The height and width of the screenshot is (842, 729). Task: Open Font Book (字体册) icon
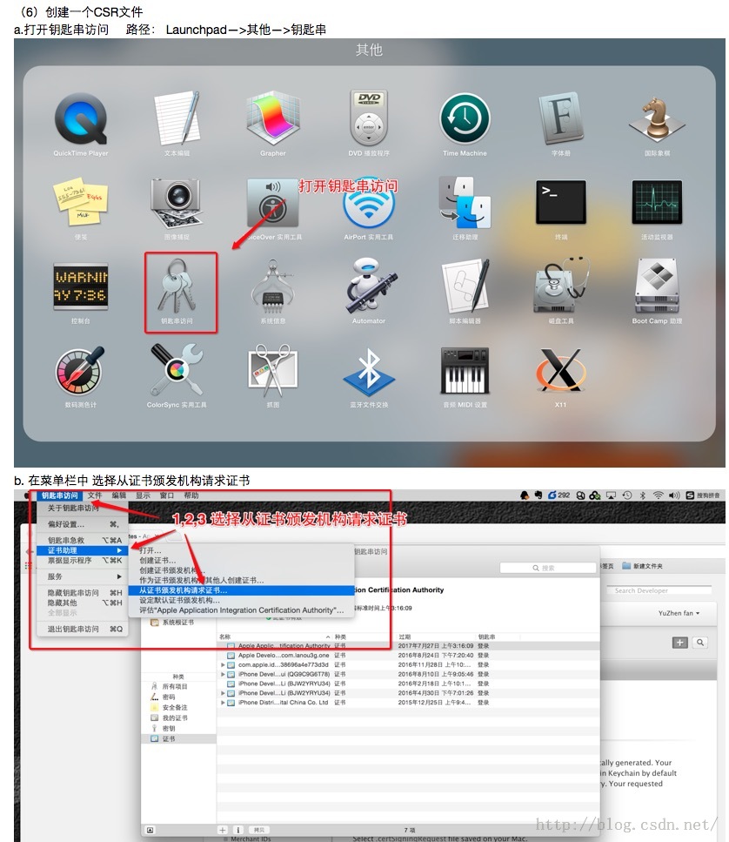[x=560, y=118]
